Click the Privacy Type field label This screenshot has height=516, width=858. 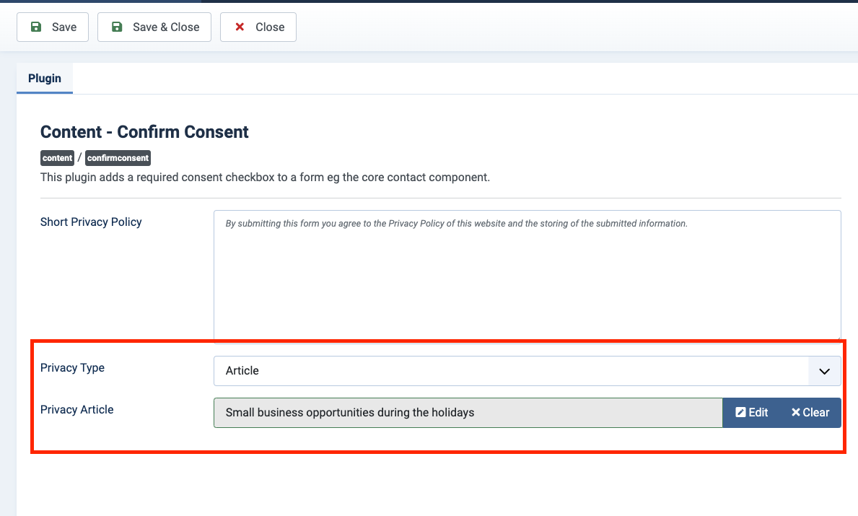(72, 368)
